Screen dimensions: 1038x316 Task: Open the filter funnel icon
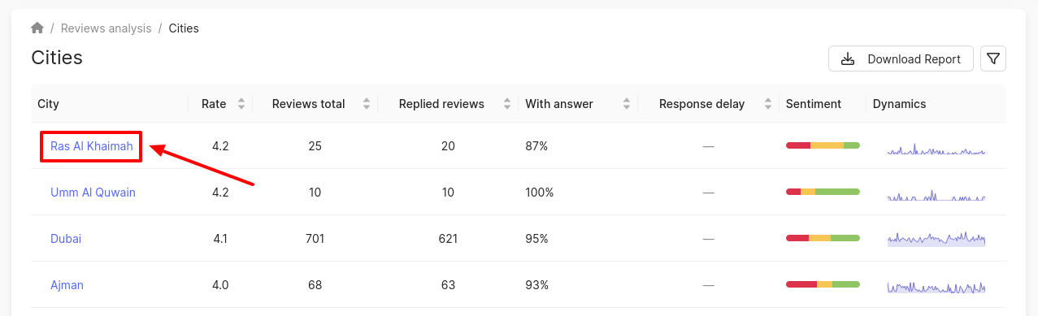[993, 59]
